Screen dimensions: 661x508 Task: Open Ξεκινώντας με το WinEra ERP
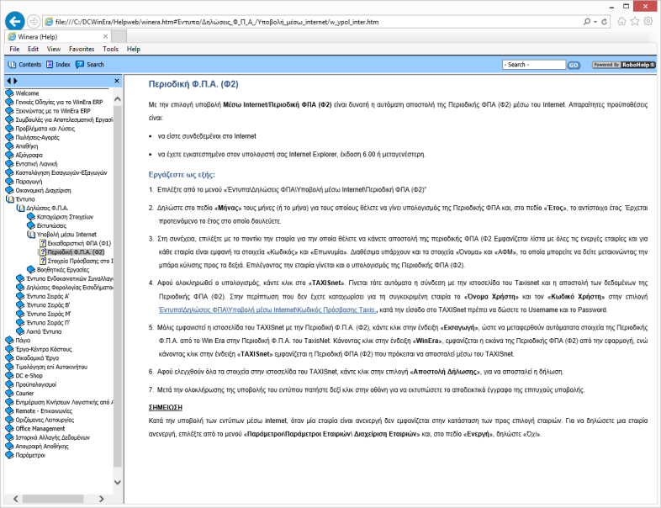tap(53, 111)
